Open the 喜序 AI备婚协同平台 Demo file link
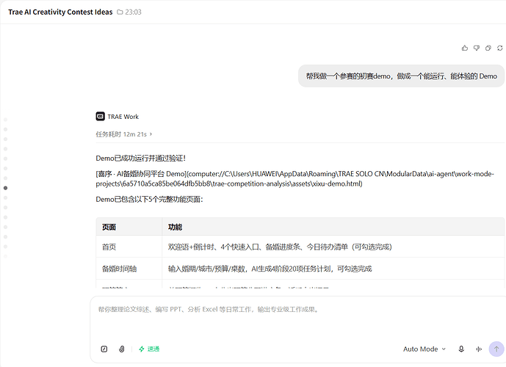 click(x=294, y=178)
